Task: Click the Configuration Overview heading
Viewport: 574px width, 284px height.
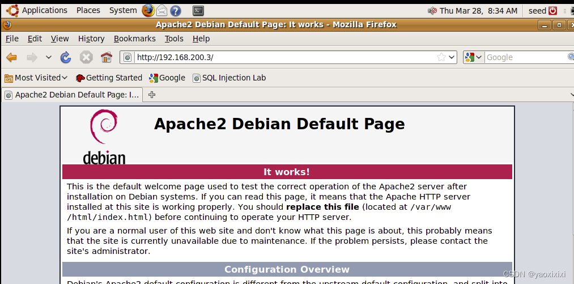Action: coord(287,269)
